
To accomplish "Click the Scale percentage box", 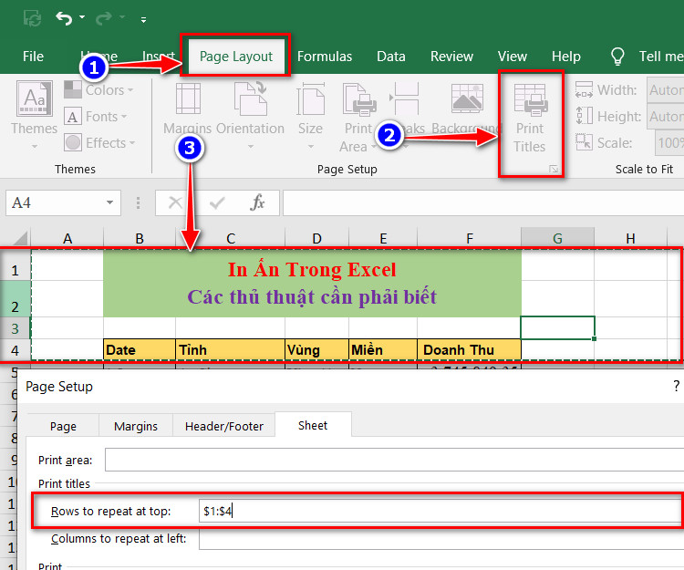I will [x=669, y=142].
